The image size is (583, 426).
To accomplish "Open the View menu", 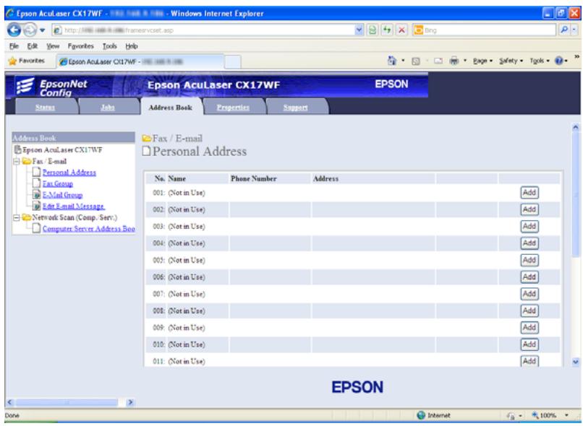I will tap(53, 46).
